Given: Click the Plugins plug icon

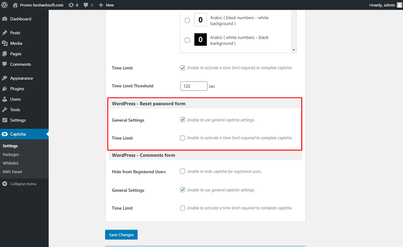Looking at the screenshot, I should pos(5,89).
